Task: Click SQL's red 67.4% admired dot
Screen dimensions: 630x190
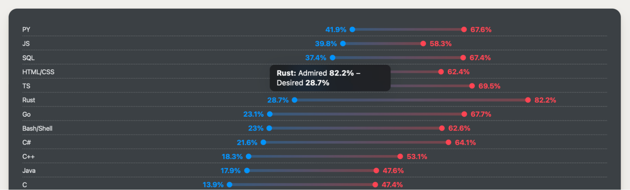Action: pos(463,58)
